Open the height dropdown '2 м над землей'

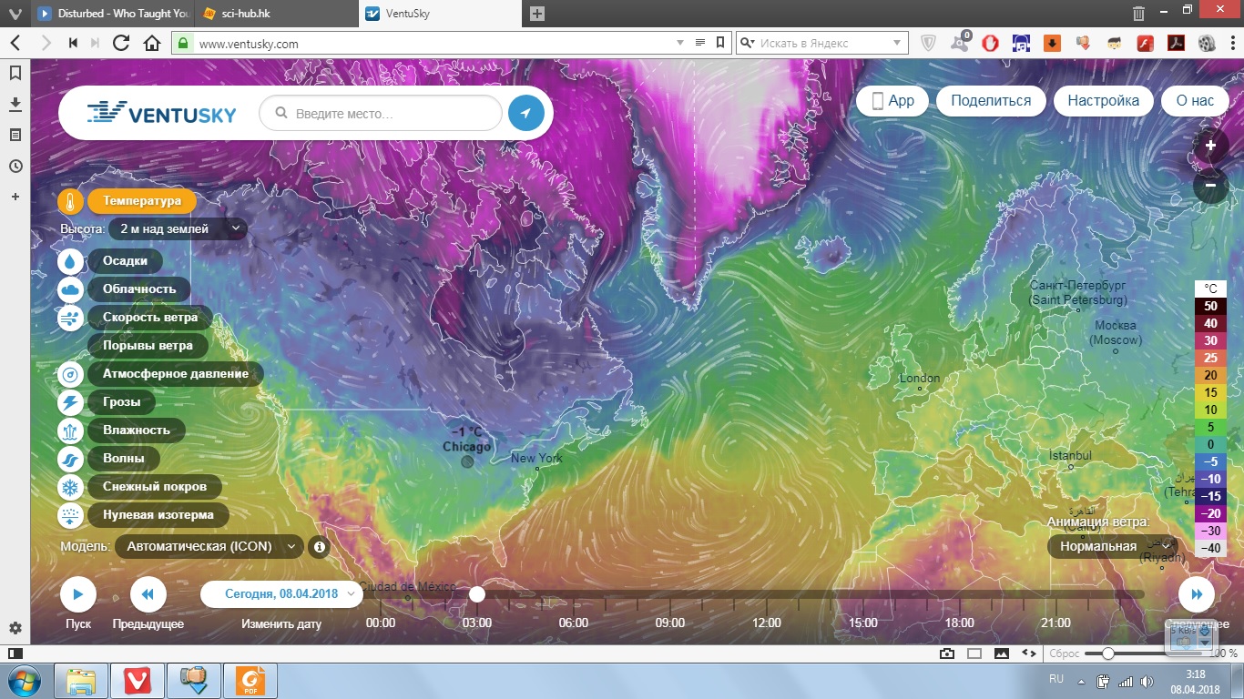tap(178, 229)
